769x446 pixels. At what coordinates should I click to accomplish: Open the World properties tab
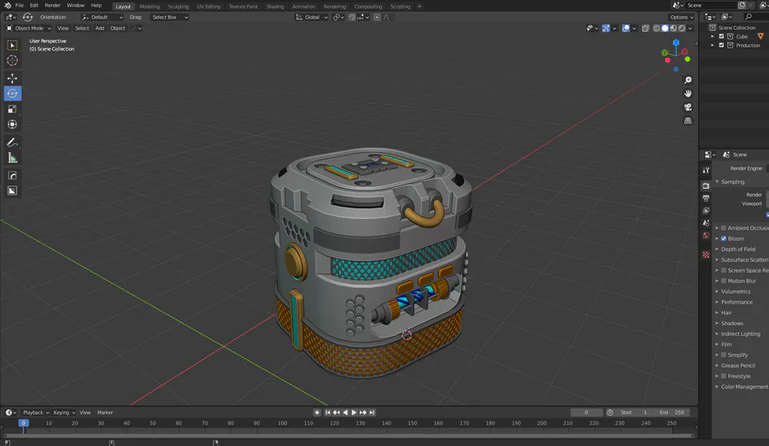coord(706,235)
